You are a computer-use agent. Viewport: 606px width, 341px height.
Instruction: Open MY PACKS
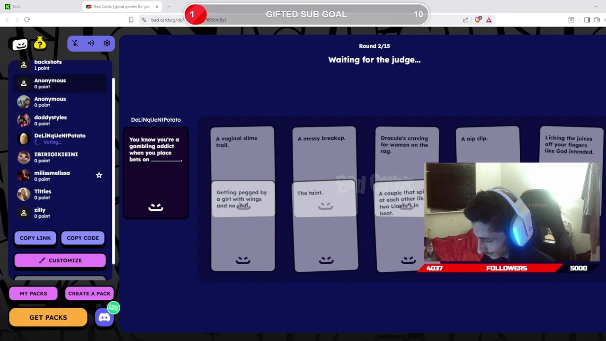tap(33, 294)
